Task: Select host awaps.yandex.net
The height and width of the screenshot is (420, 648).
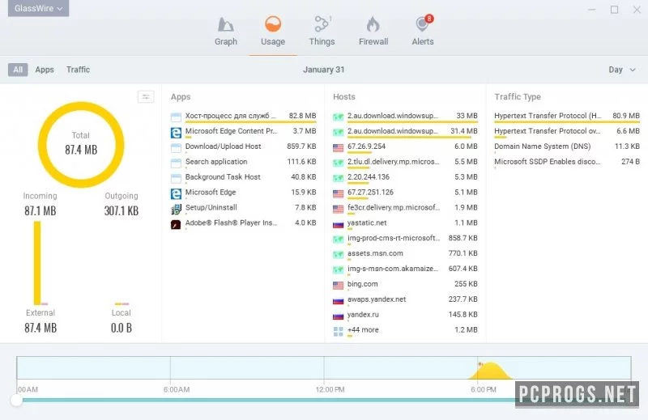Action: coord(405,299)
